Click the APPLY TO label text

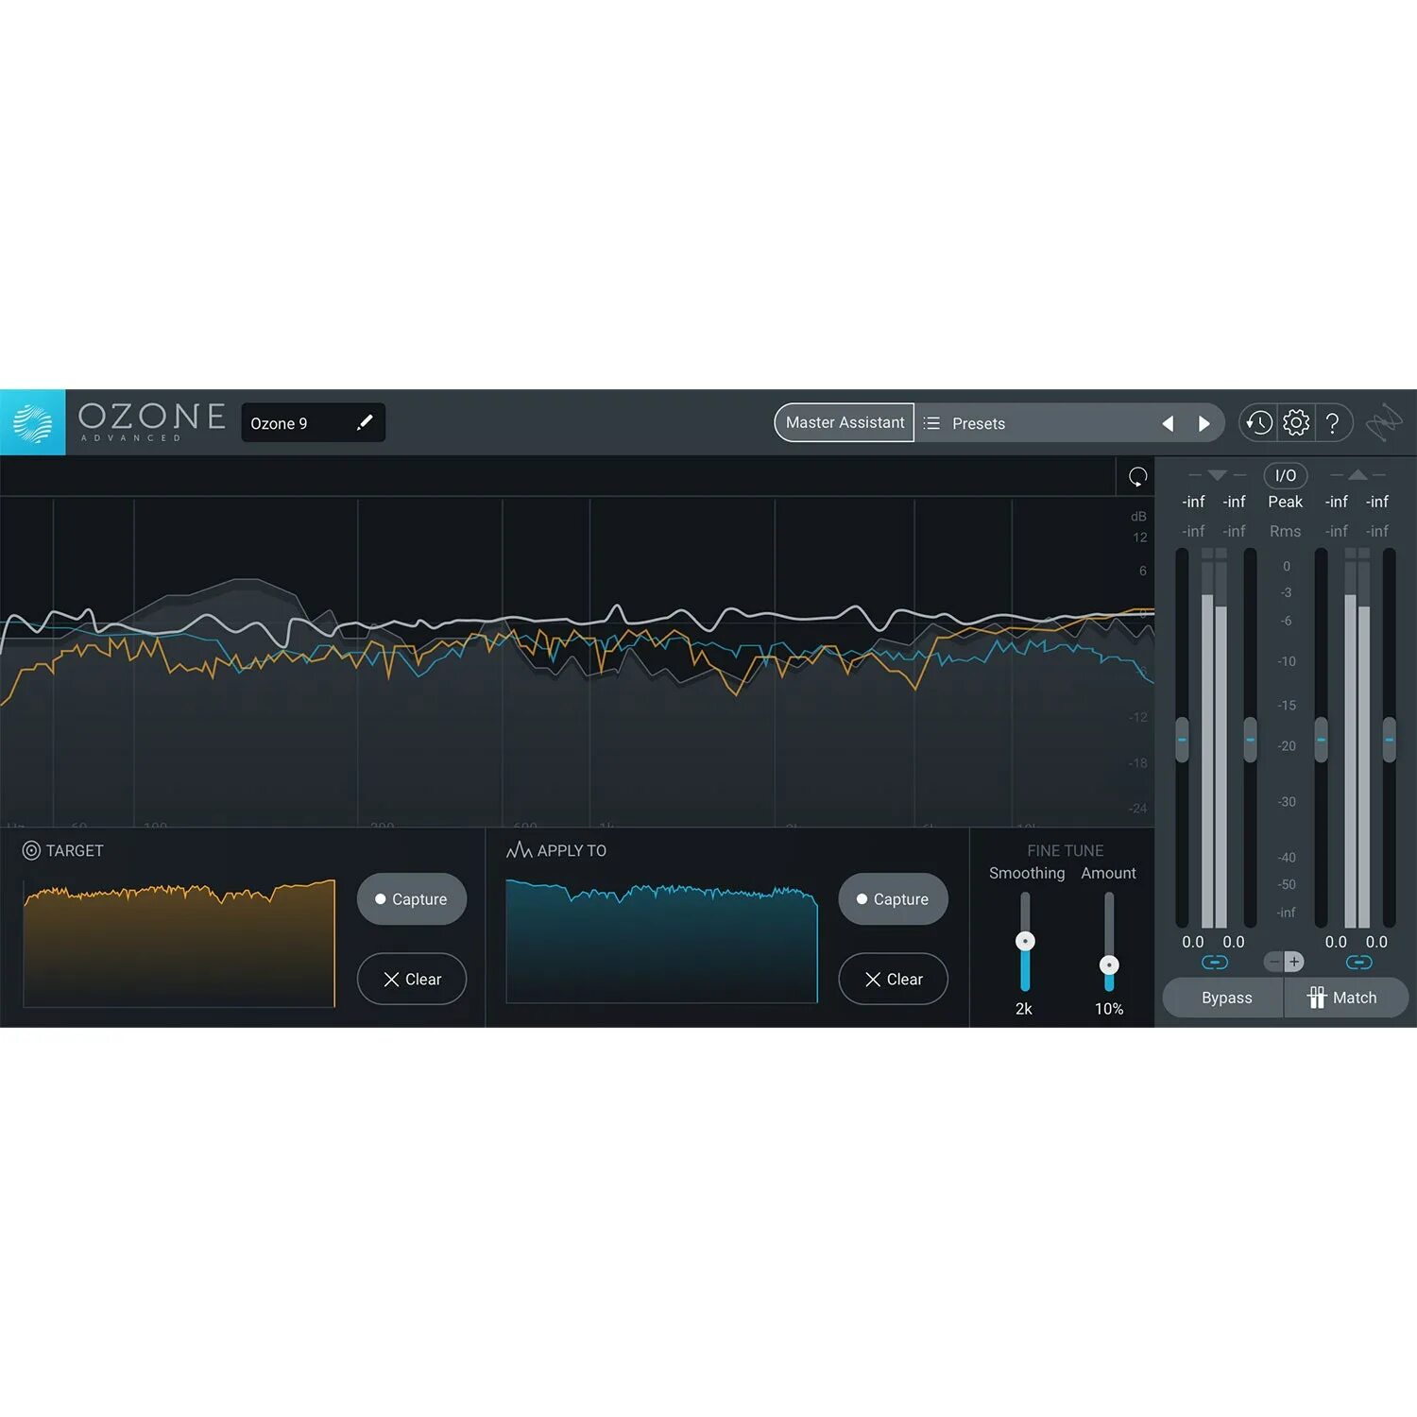pyautogui.click(x=572, y=850)
